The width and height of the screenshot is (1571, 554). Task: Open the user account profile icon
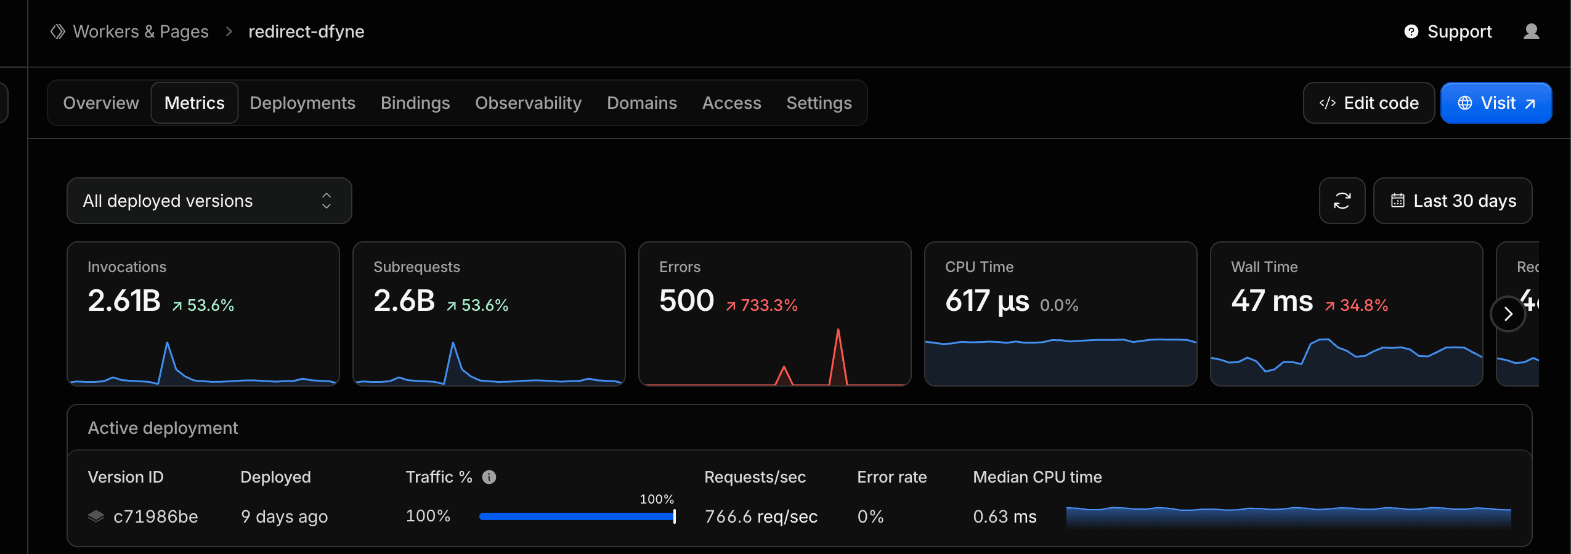coord(1531,31)
